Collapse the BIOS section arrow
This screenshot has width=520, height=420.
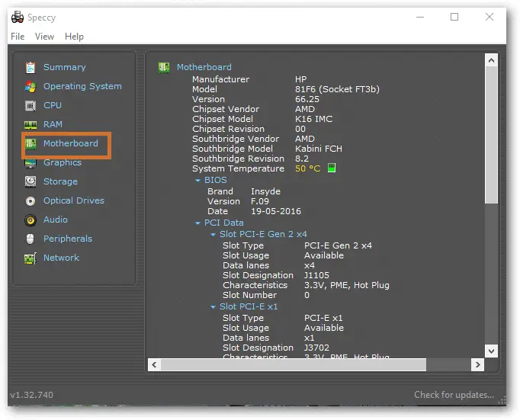tap(197, 181)
